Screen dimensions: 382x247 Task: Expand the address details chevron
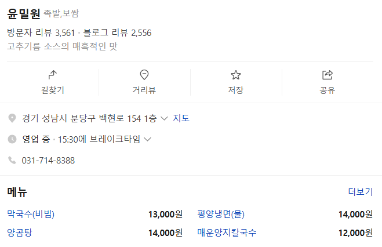click(164, 118)
